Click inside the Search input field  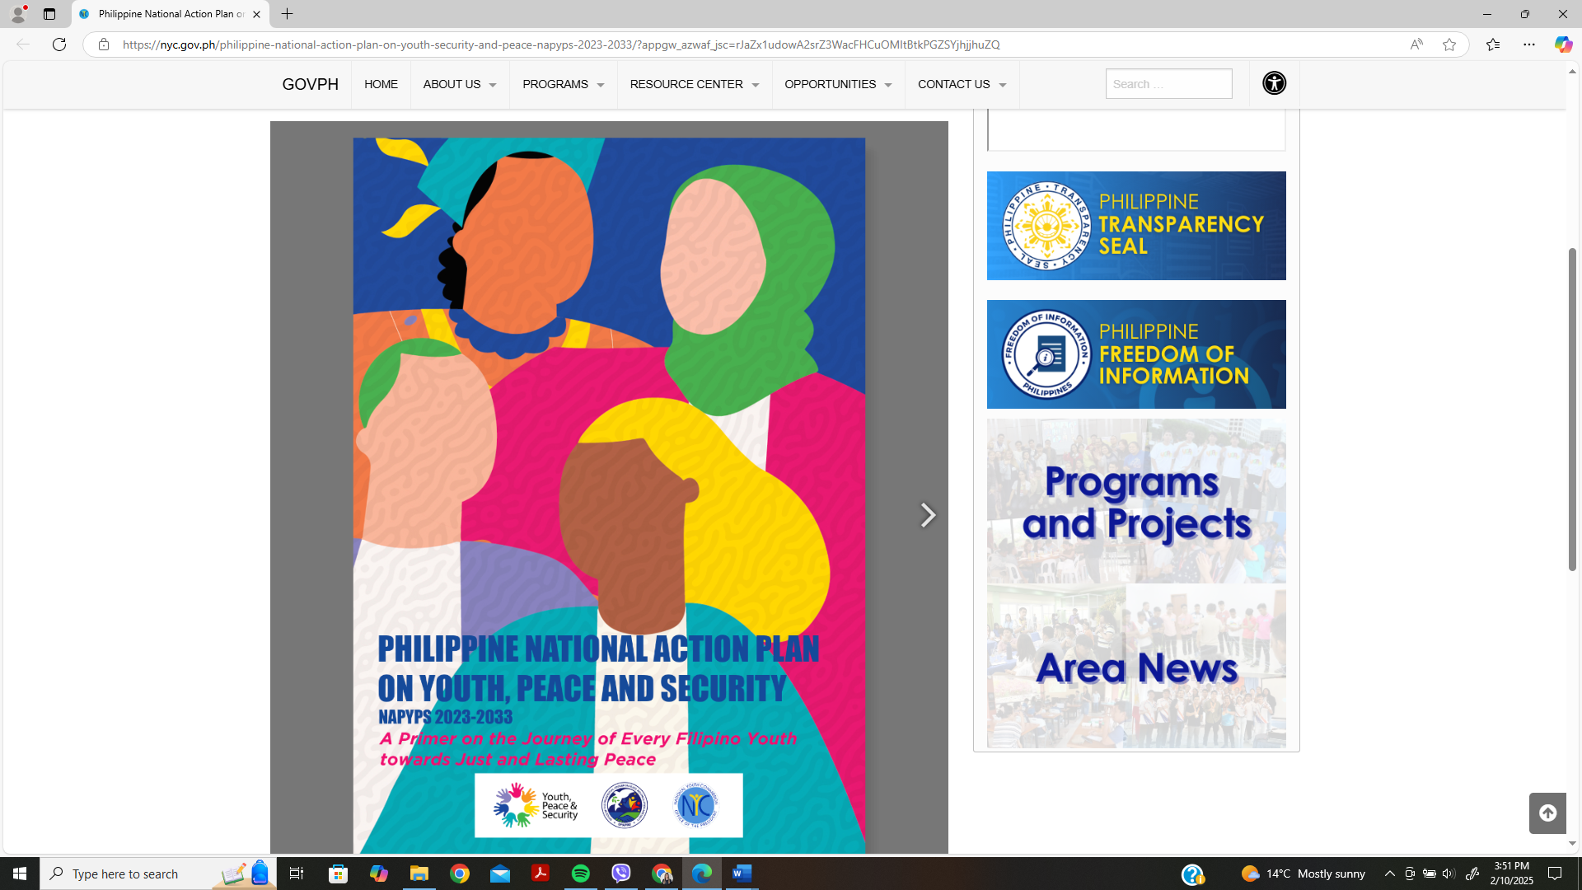pos(1168,83)
